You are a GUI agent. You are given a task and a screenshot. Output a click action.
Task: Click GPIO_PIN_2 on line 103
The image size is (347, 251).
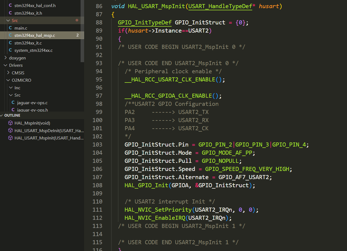pyautogui.click(x=215, y=145)
